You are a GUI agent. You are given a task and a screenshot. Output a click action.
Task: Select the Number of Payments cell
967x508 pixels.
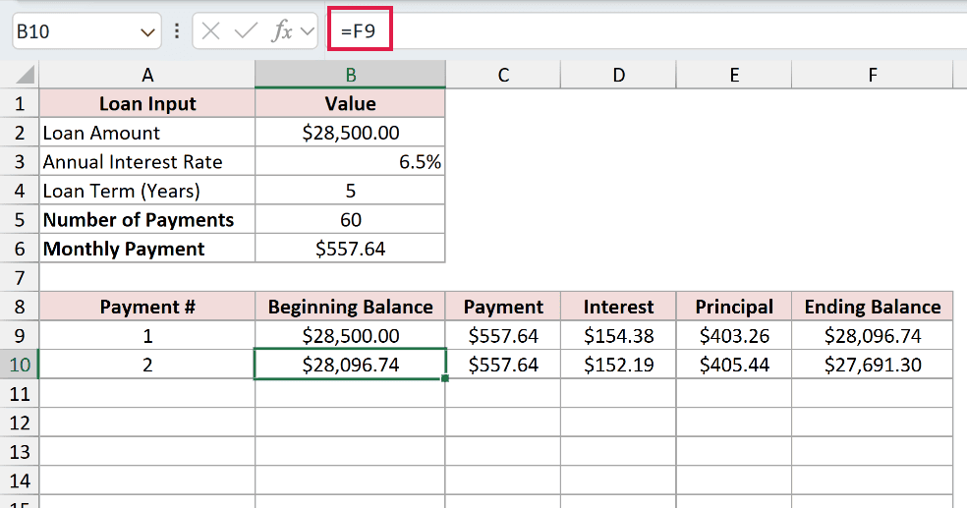click(x=147, y=219)
